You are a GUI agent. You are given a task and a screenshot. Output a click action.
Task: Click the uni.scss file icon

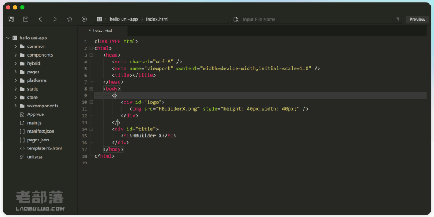point(23,157)
